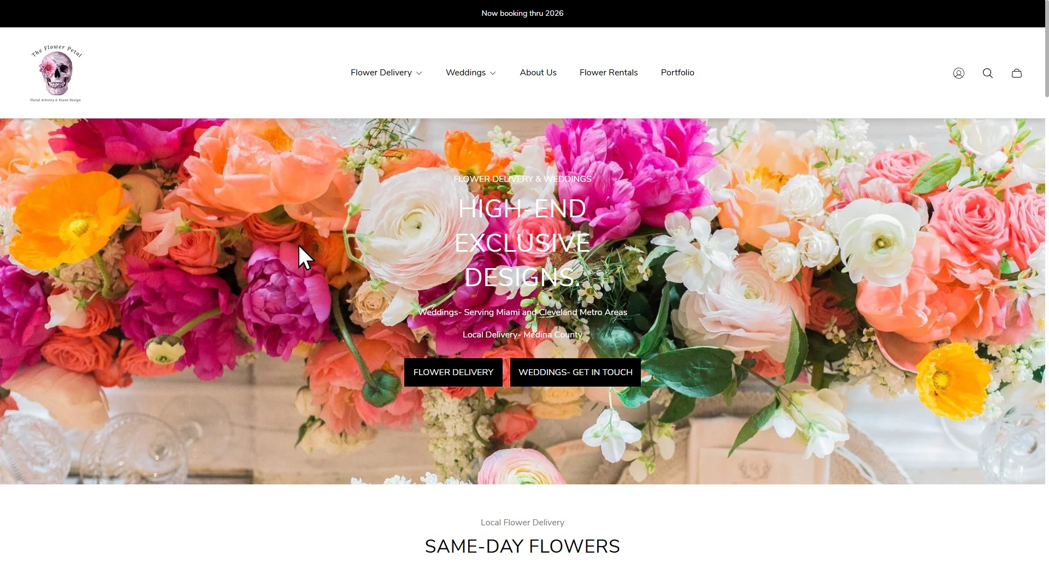Click the Local Flower Delivery subtitle
The image size is (1049, 563).
(x=522, y=523)
